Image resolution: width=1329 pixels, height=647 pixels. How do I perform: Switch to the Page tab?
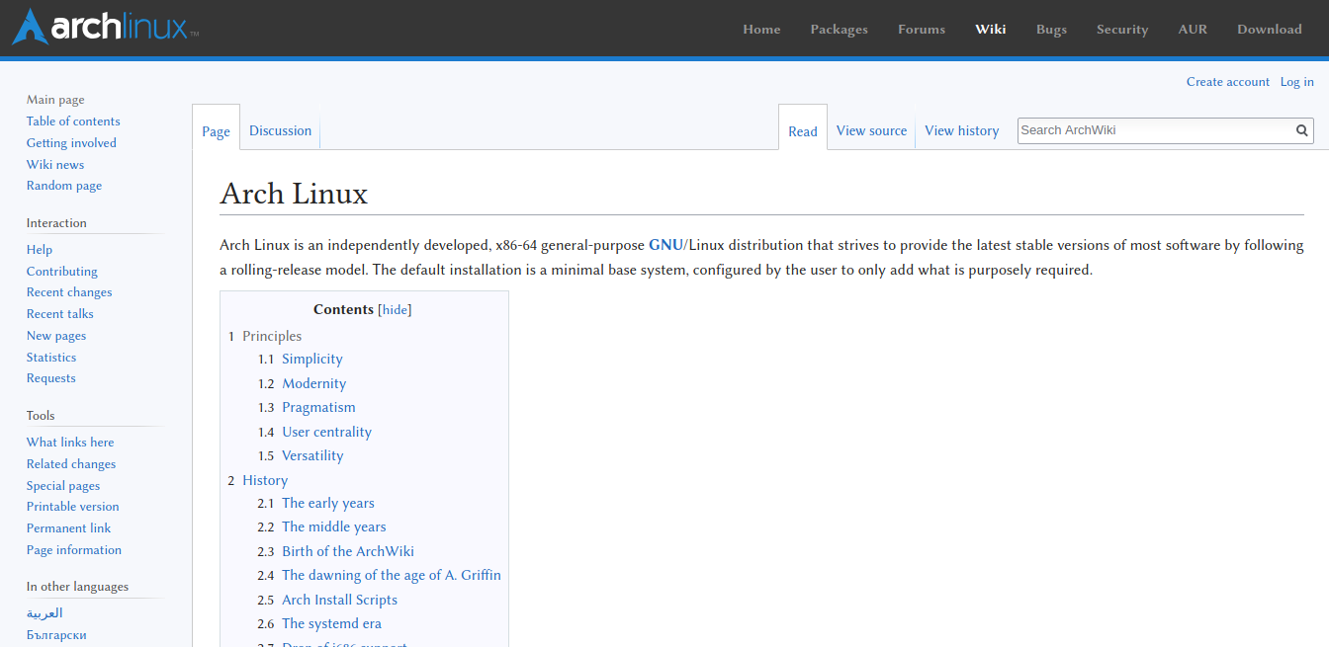pos(216,131)
